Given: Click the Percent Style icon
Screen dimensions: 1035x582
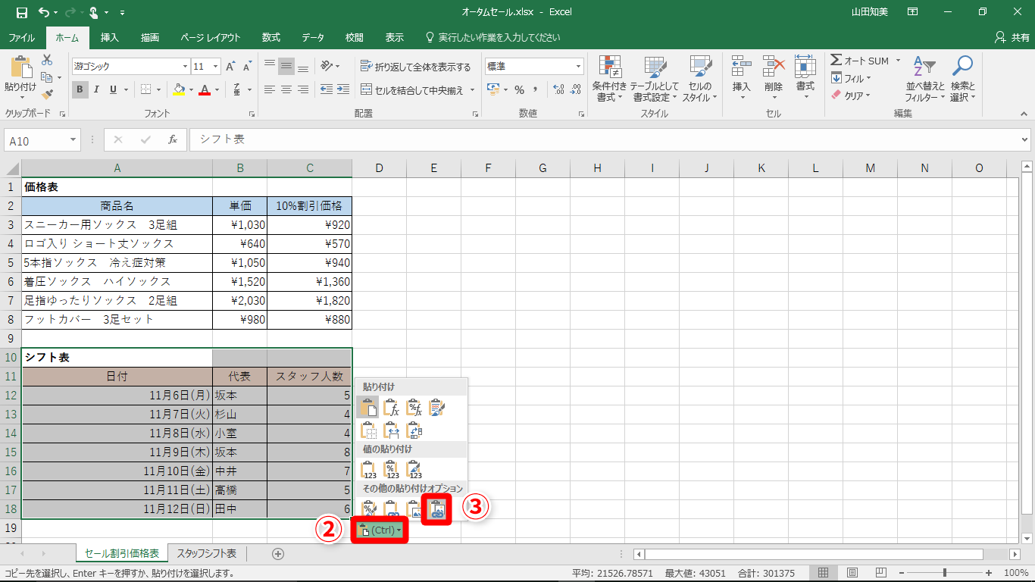Looking at the screenshot, I should click(519, 89).
